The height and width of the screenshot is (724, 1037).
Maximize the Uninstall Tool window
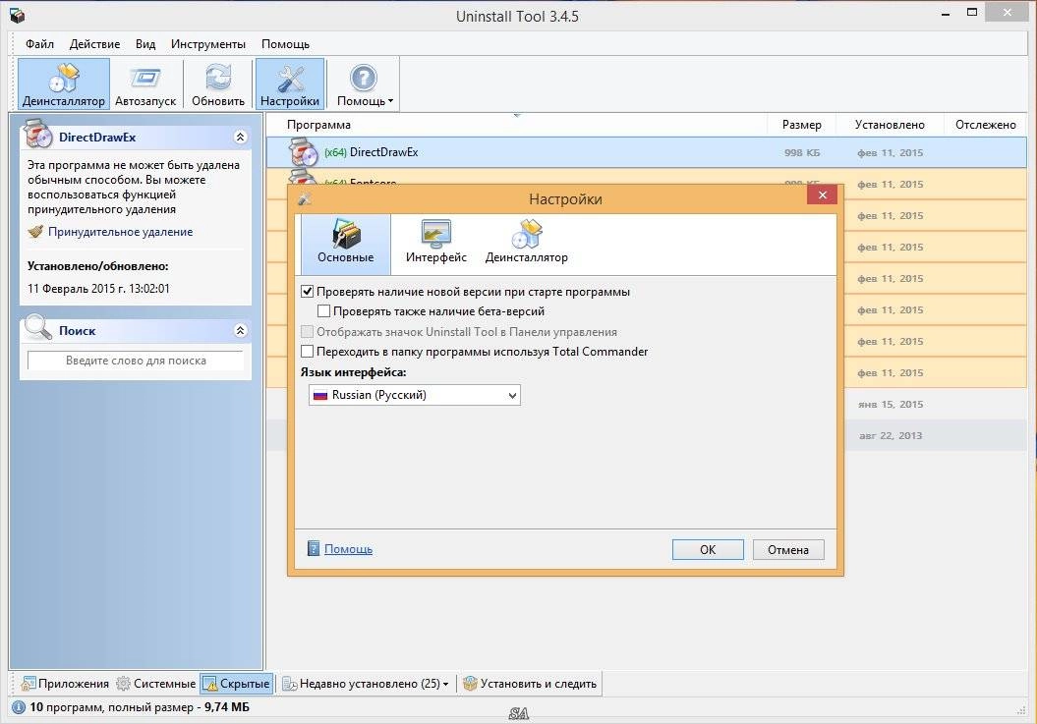coord(971,13)
